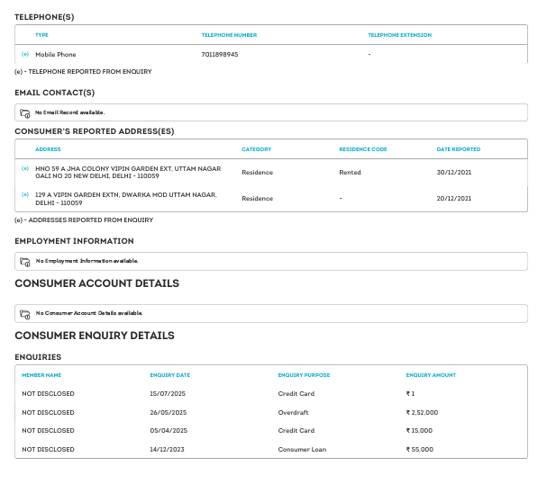Select the Telephone Number column header
The width and height of the screenshot is (547, 502).
229,35
